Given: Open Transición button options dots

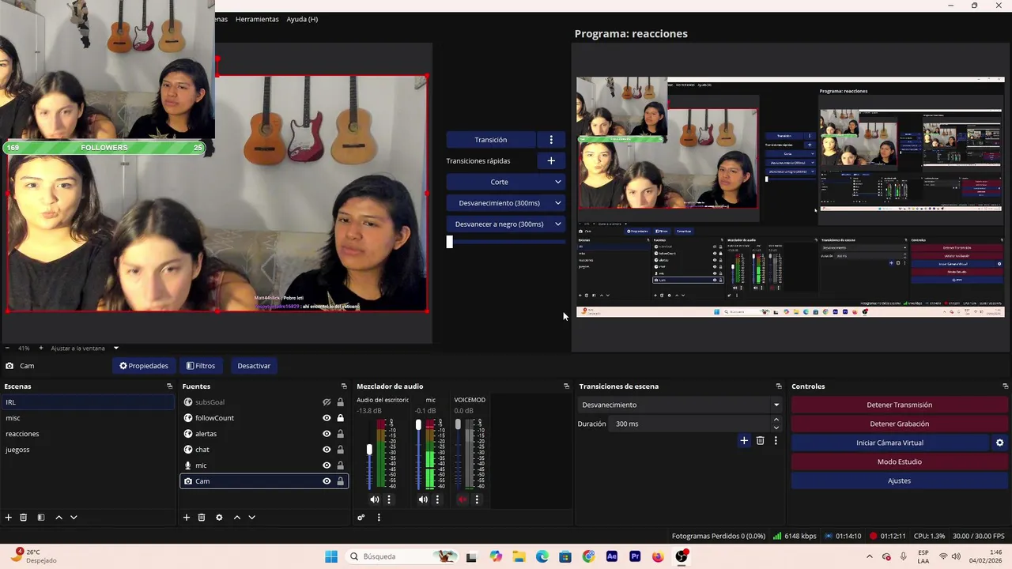Looking at the screenshot, I should point(551,140).
